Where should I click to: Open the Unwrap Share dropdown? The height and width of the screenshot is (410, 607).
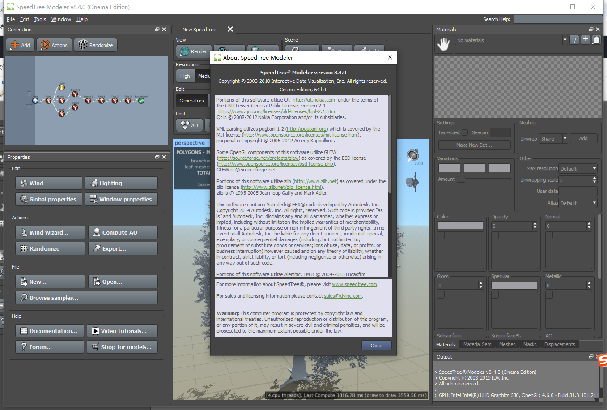click(x=553, y=139)
